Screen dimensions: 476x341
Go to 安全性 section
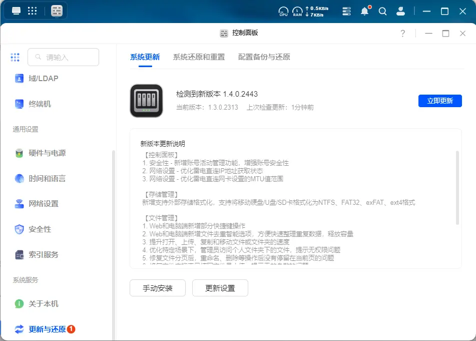point(40,229)
